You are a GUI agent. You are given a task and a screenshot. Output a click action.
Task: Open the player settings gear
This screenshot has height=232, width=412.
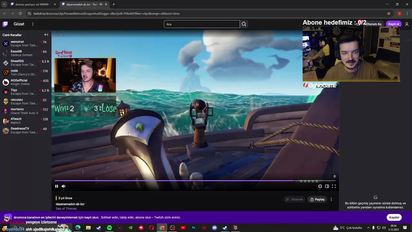320,186
